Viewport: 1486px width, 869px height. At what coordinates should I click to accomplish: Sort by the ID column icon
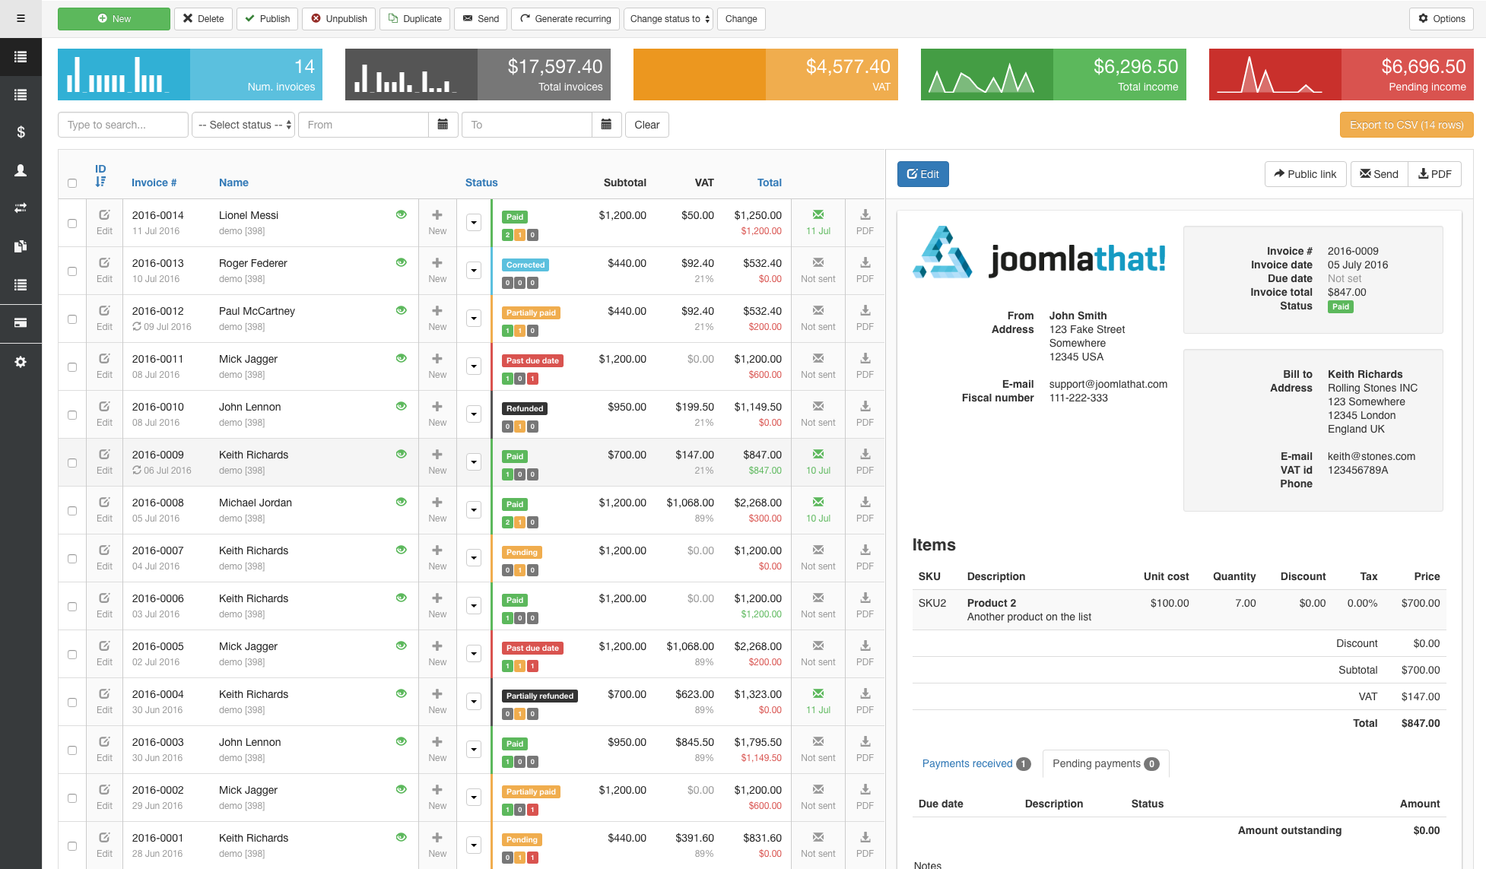[100, 182]
